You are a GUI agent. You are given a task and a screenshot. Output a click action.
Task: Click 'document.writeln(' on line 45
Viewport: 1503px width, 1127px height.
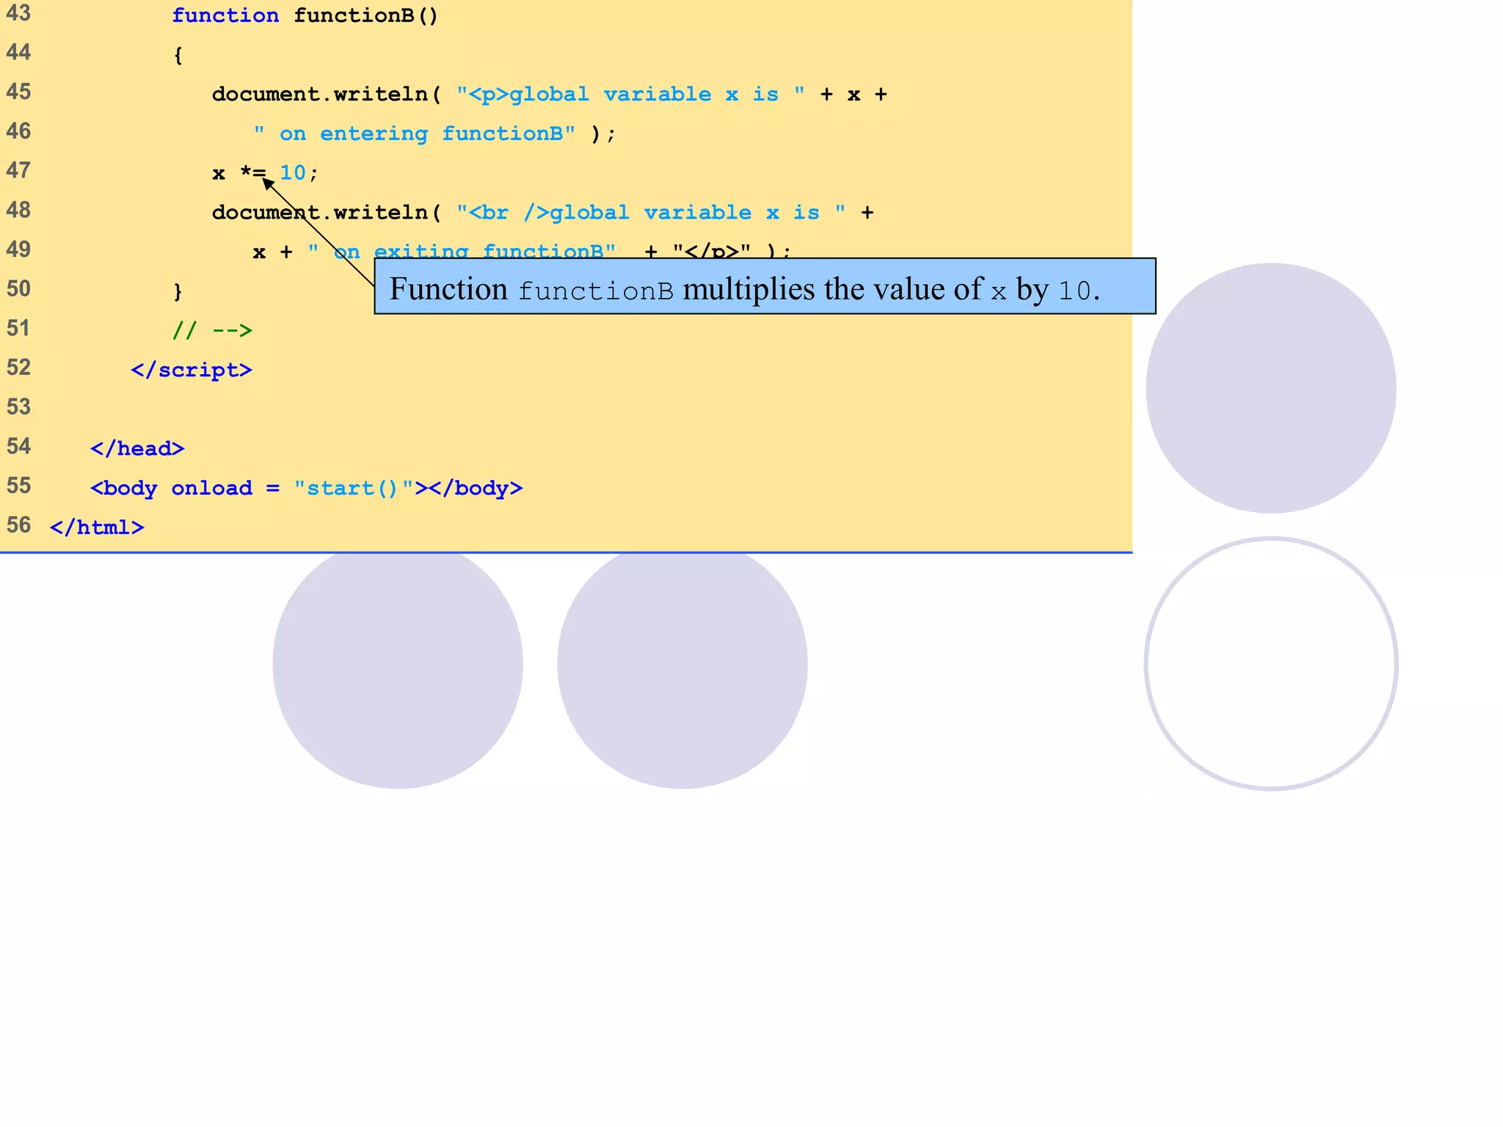coord(327,95)
